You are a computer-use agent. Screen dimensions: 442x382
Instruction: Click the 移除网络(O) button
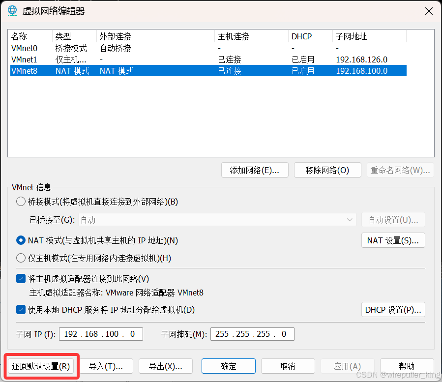(327, 170)
